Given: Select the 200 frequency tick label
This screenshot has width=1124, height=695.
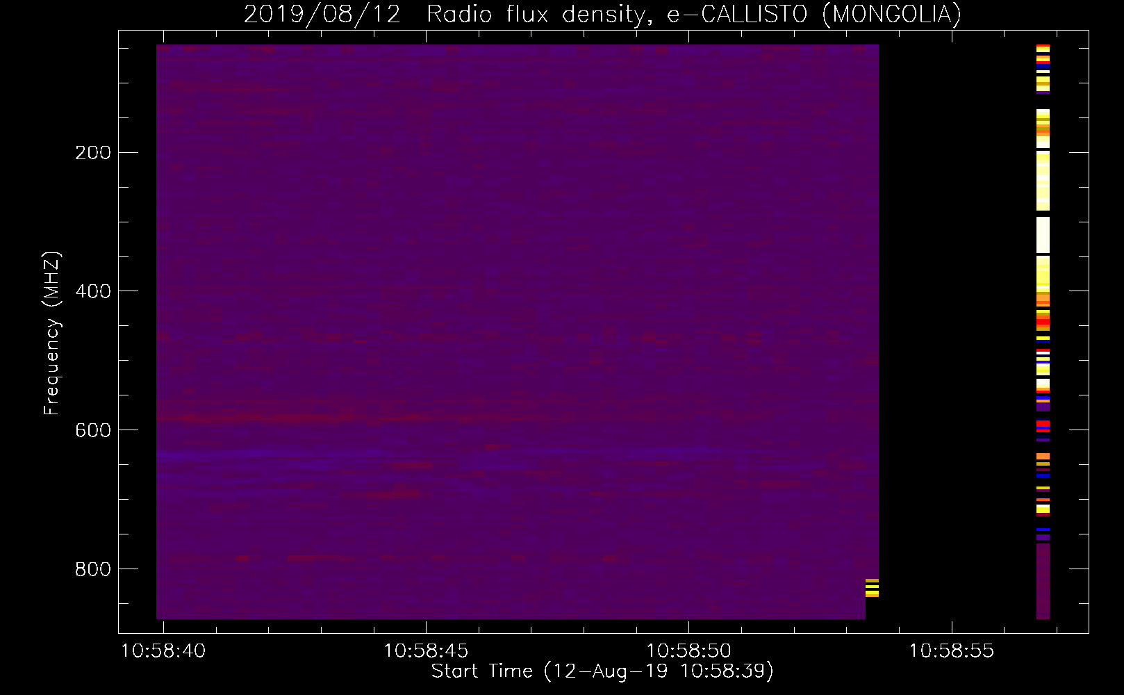Looking at the screenshot, I should pos(93,152).
